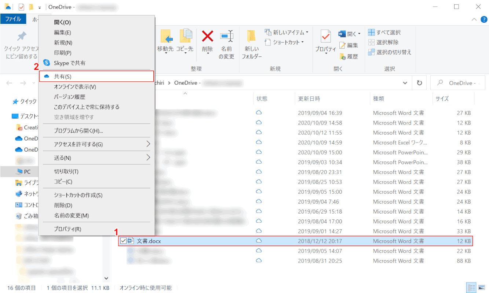Select the file dated 2019/08/31 20:25
Viewport: 489px width, 293px height.
pyautogui.click(x=295, y=261)
